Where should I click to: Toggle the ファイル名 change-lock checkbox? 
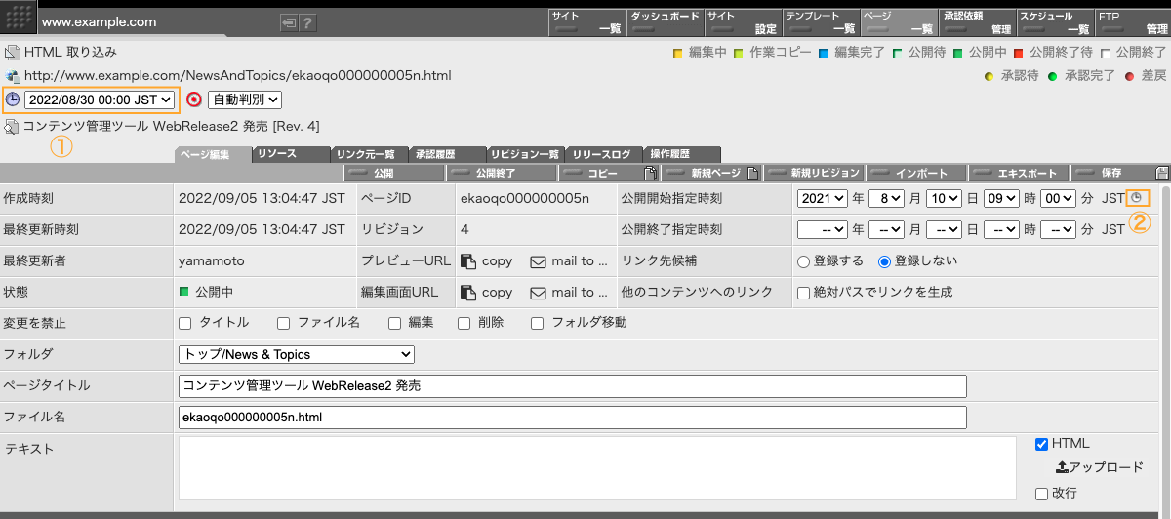pyautogui.click(x=284, y=323)
